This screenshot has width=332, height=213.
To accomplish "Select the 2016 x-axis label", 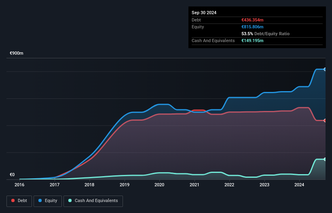I will click(x=19, y=185).
